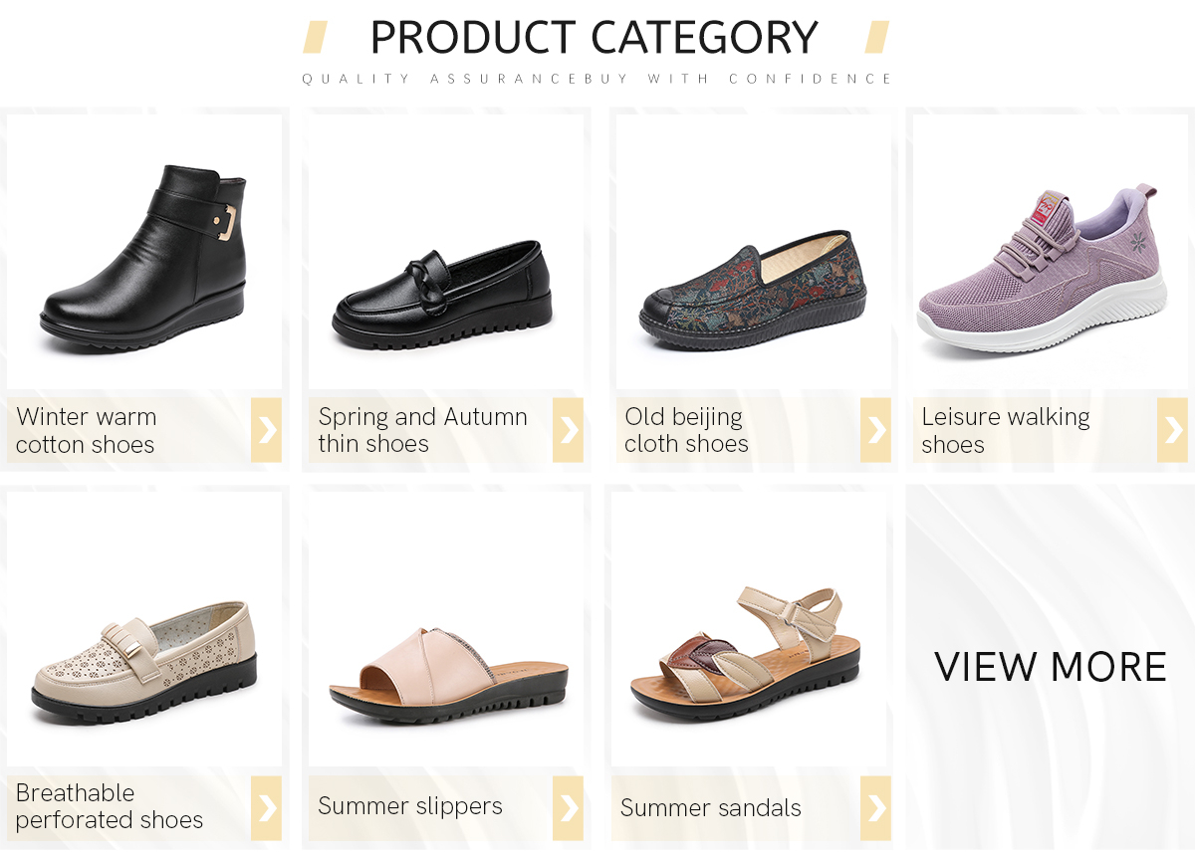
Task: Open the black braided loafer image
Action: (442, 294)
